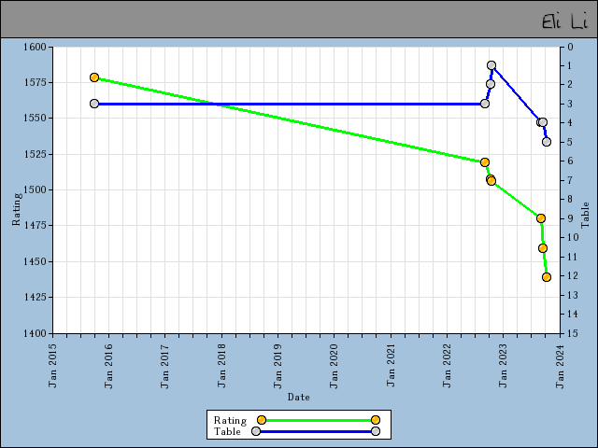Click the "0" label on the Table axis
Screen dimensions: 598x448
[570, 48]
